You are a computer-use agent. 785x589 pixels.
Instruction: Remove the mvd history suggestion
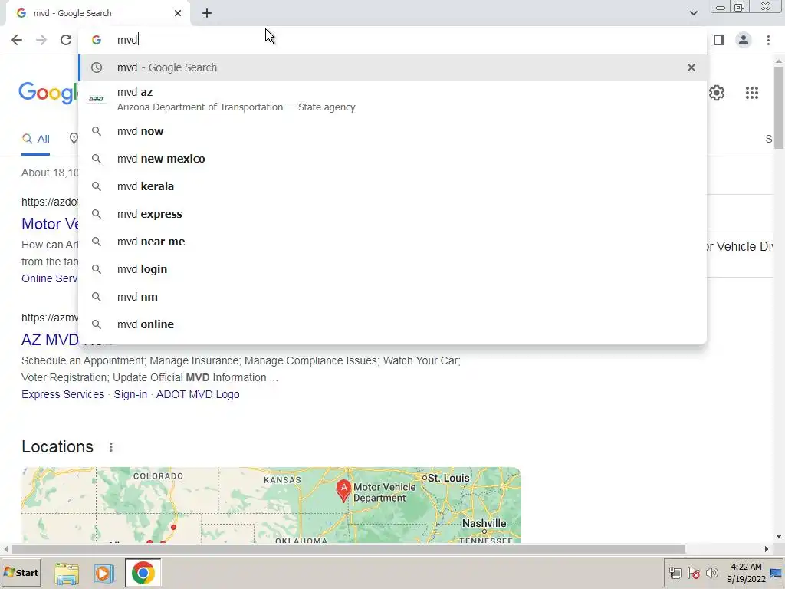pos(691,67)
